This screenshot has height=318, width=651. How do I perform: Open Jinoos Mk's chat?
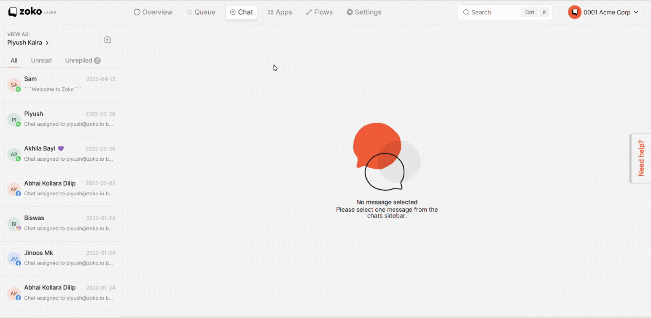click(61, 259)
